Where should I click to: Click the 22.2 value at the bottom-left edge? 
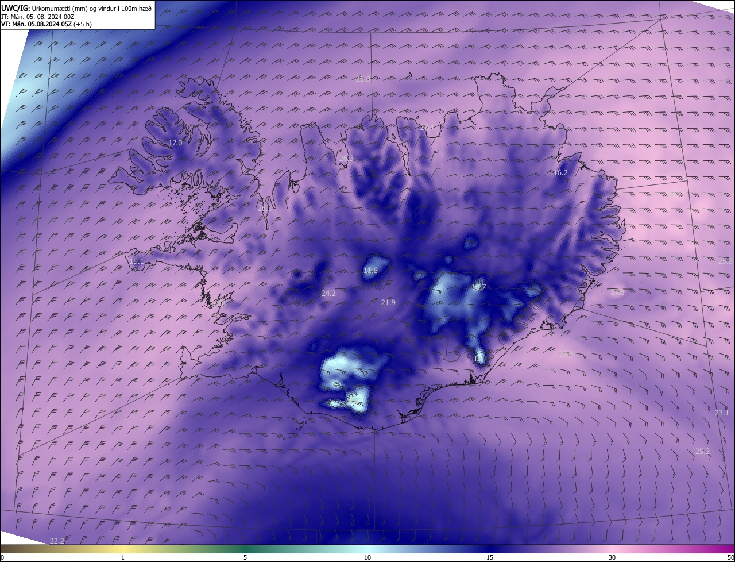pos(57,541)
